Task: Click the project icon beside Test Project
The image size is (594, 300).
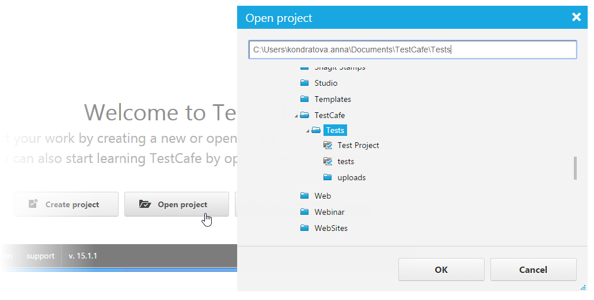Action: point(328,146)
